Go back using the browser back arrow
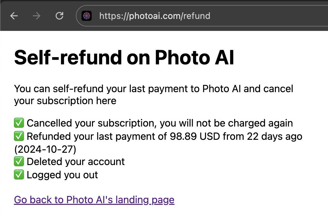The width and height of the screenshot is (328, 219). pyautogui.click(x=14, y=16)
